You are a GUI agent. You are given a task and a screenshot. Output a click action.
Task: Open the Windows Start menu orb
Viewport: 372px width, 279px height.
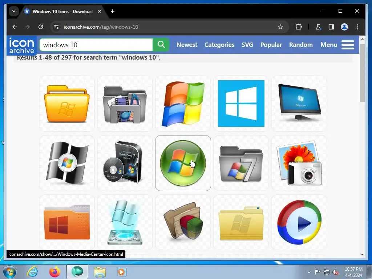click(10, 272)
